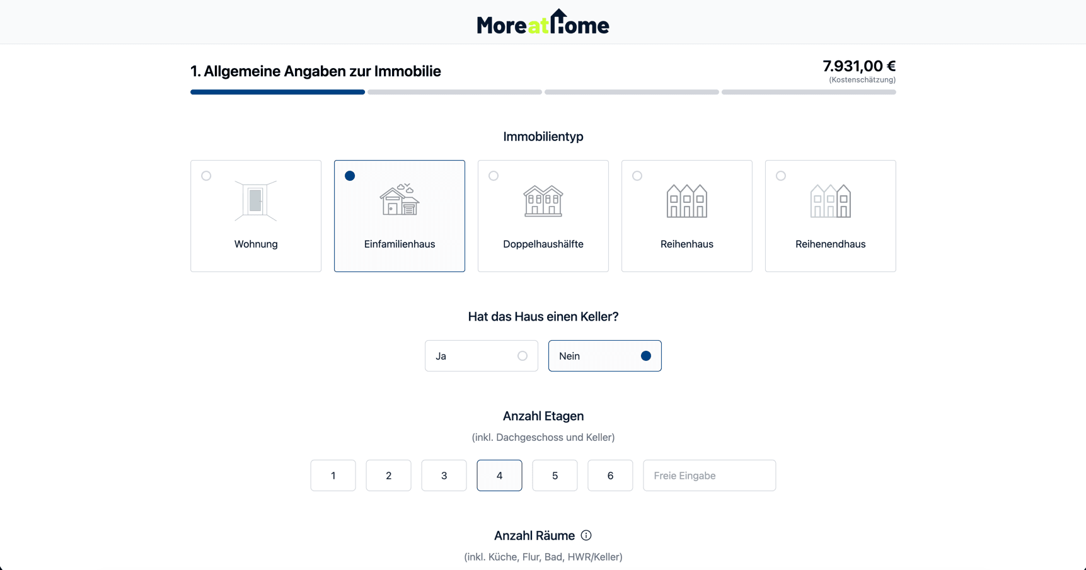The height and width of the screenshot is (570, 1086).
Task: Select the Reihenendhaus radio button
Action: pos(781,176)
